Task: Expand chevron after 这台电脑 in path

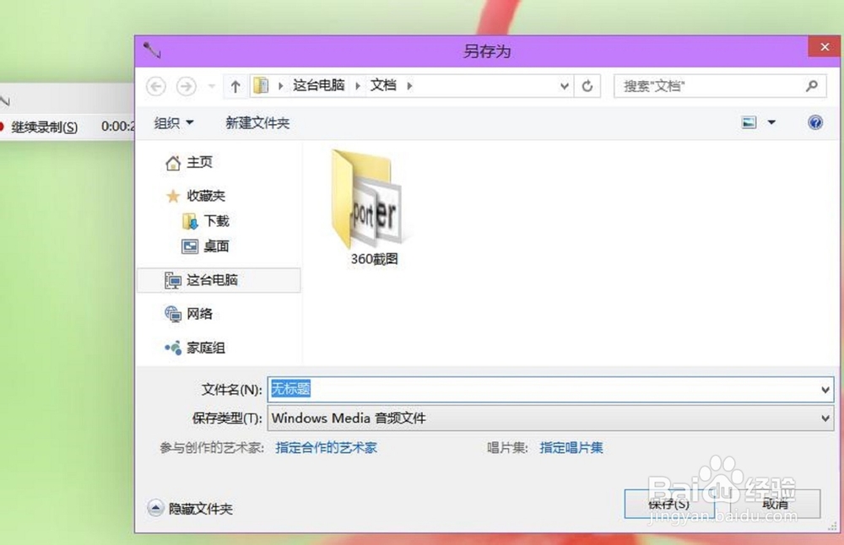Action: 357,85
